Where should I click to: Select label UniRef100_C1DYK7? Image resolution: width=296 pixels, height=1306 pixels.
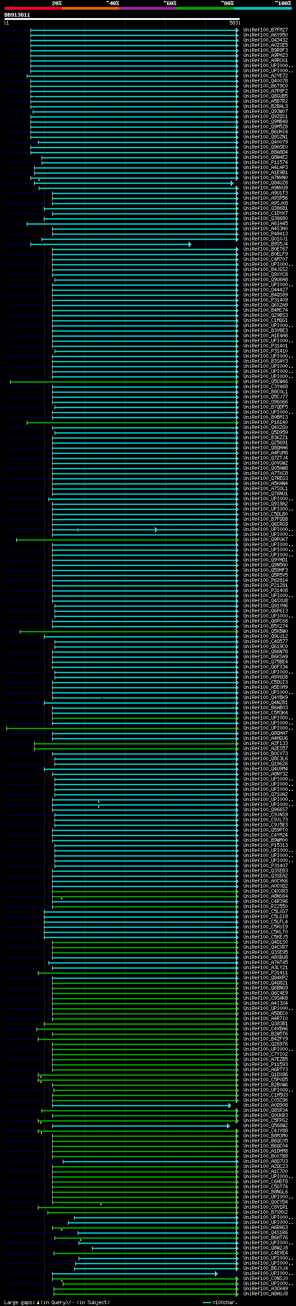click(265, 214)
